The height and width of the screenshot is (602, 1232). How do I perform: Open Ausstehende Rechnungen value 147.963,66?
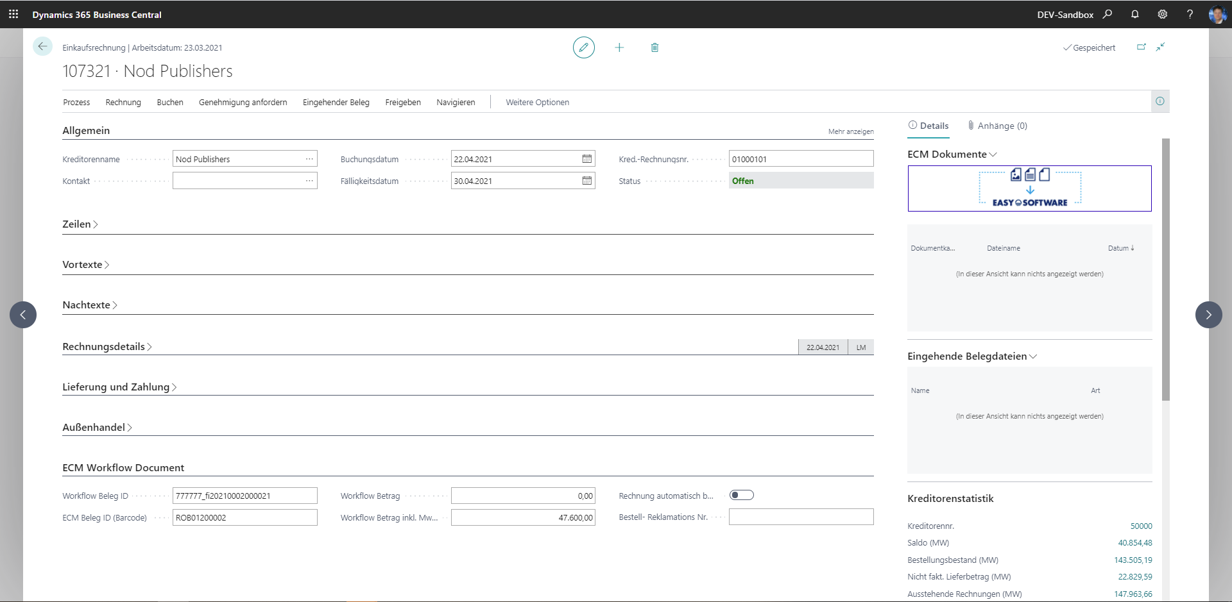point(1133,594)
